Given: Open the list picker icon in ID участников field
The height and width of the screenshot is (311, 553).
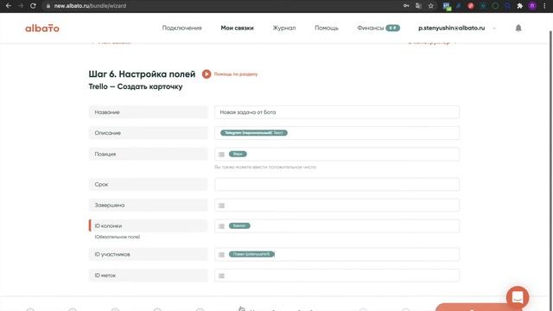Looking at the screenshot, I should coord(221,255).
